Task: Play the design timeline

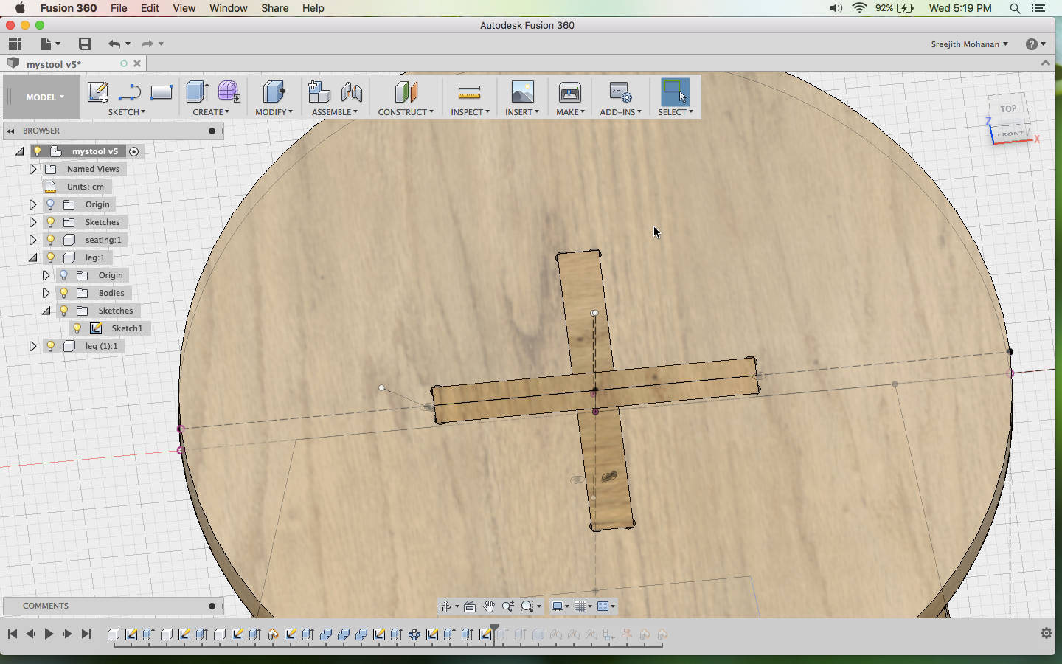Action: coord(49,634)
